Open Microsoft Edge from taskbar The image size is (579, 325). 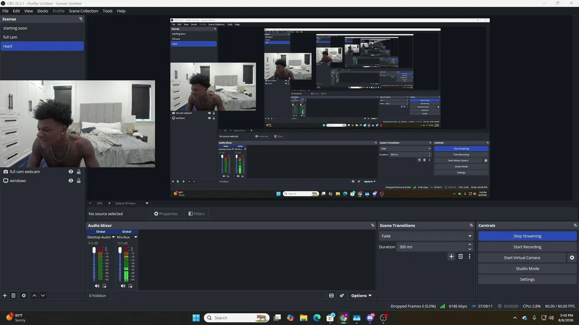coord(317,318)
